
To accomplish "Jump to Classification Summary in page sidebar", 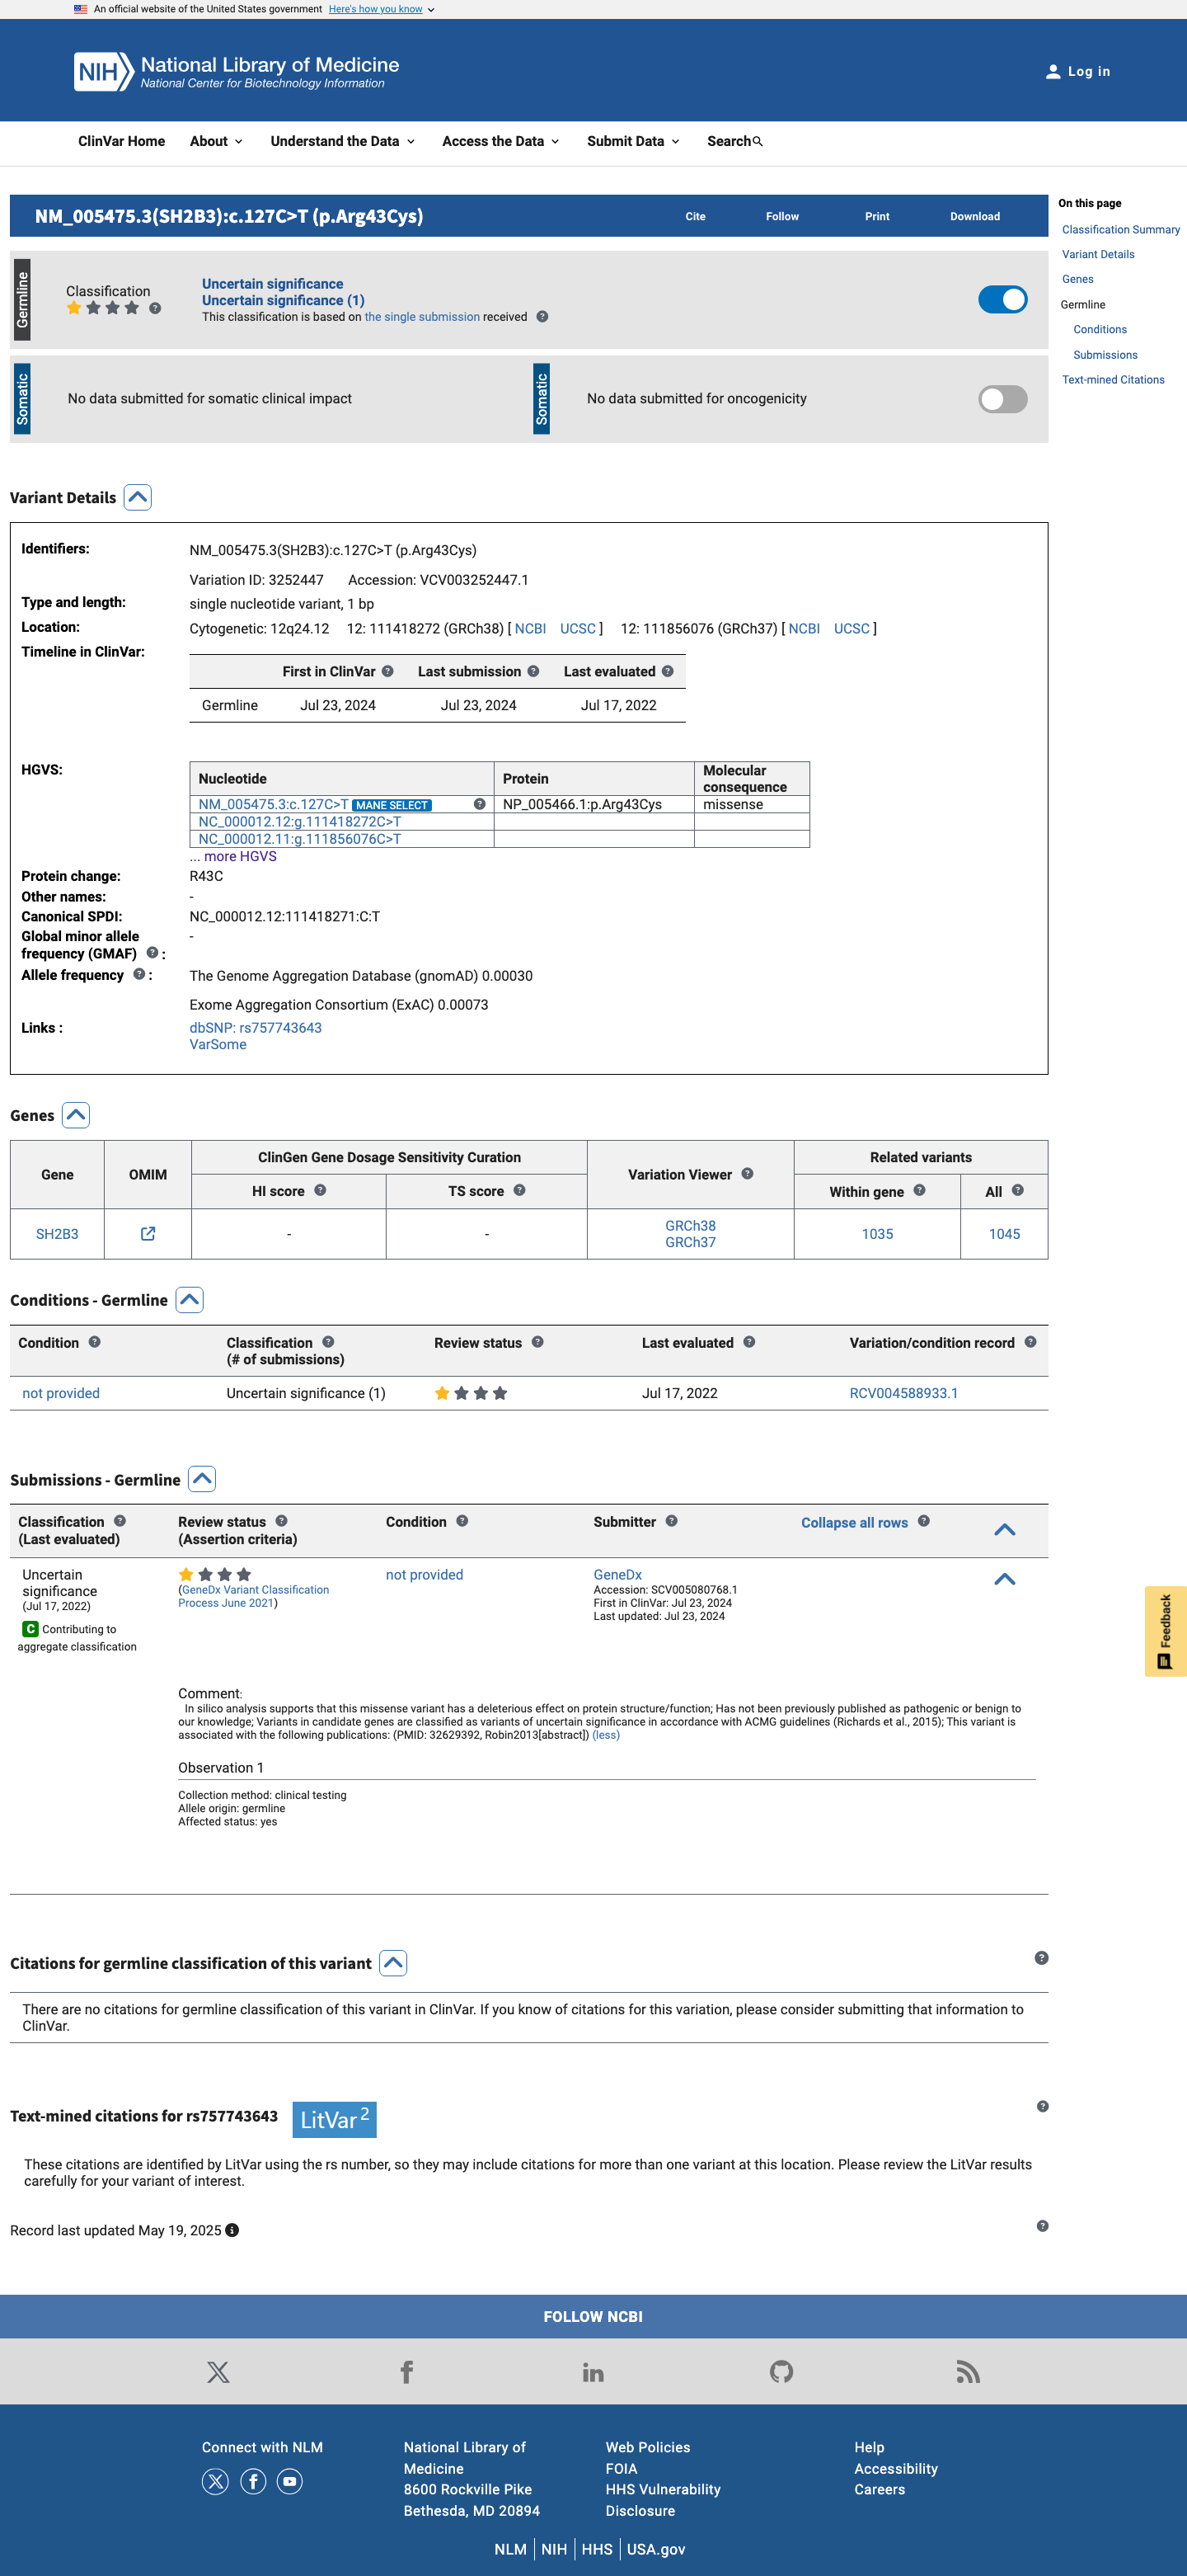I will click(x=1121, y=230).
